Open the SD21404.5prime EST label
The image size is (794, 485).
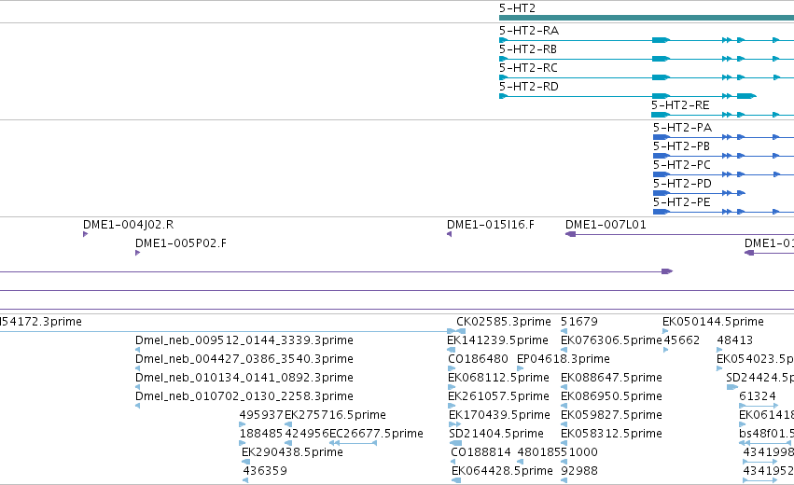click(496, 435)
